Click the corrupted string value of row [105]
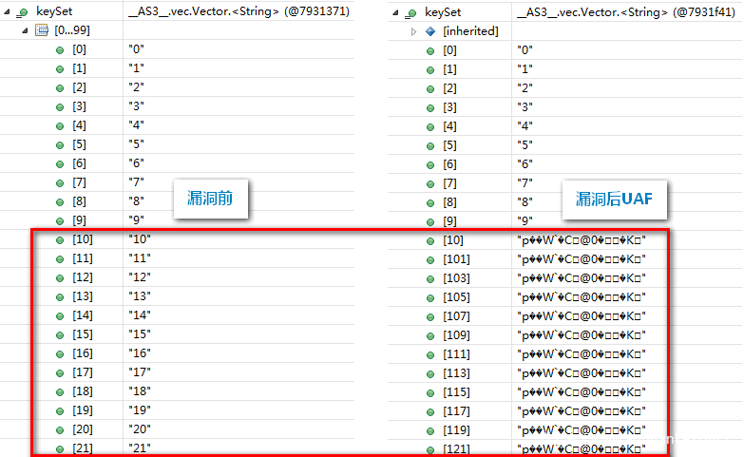This screenshot has height=457, width=744. tap(582, 297)
